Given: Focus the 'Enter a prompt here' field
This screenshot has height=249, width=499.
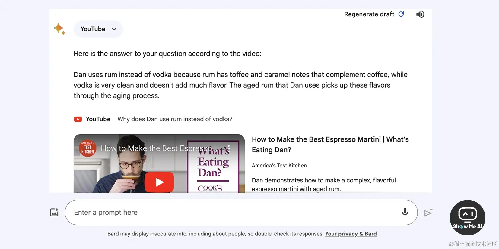Looking at the screenshot, I should (241, 212).
